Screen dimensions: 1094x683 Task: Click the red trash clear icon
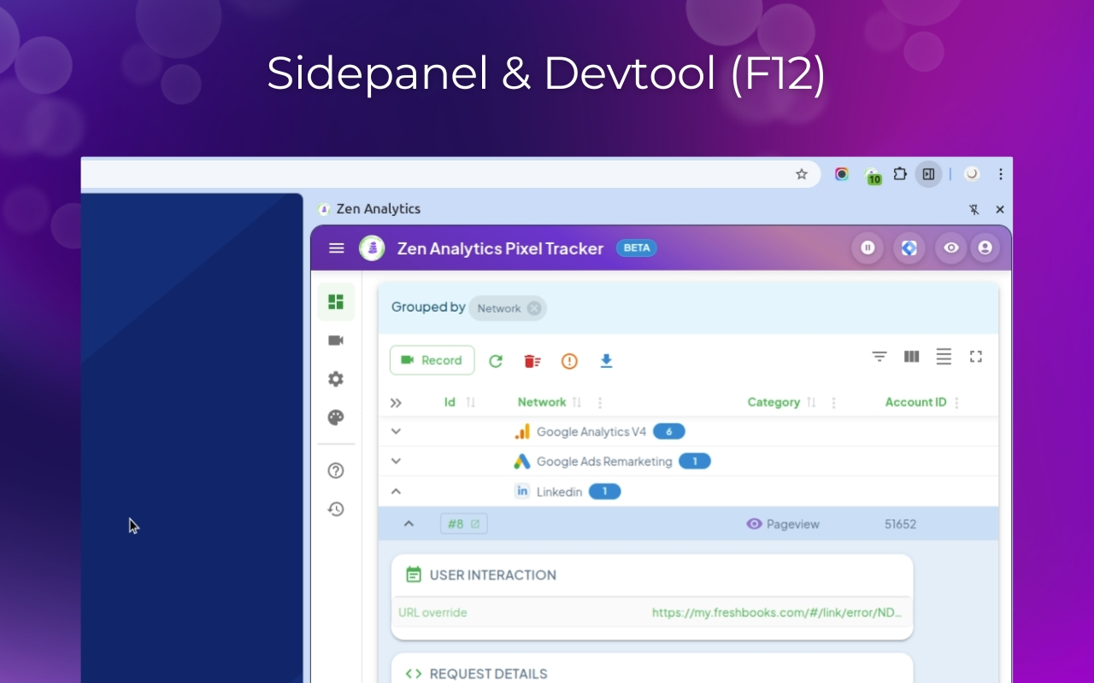(x=532, y=360)
